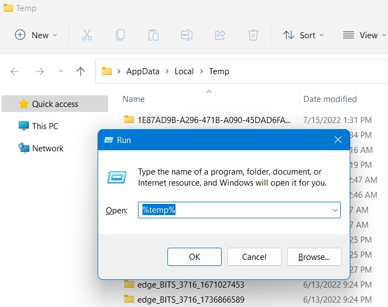The image size is (388, 307).
Task: Select AppData in the address path
Action: [143, 71]
